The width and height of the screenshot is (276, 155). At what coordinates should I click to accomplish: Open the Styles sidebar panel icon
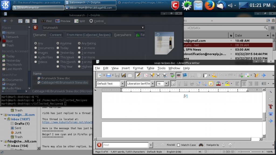[271, 107]
